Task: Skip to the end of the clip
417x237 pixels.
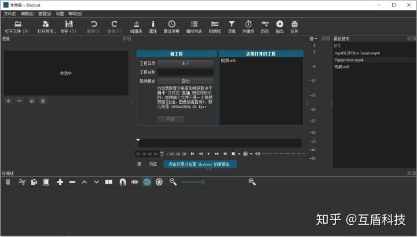Action: click(225, 154)
